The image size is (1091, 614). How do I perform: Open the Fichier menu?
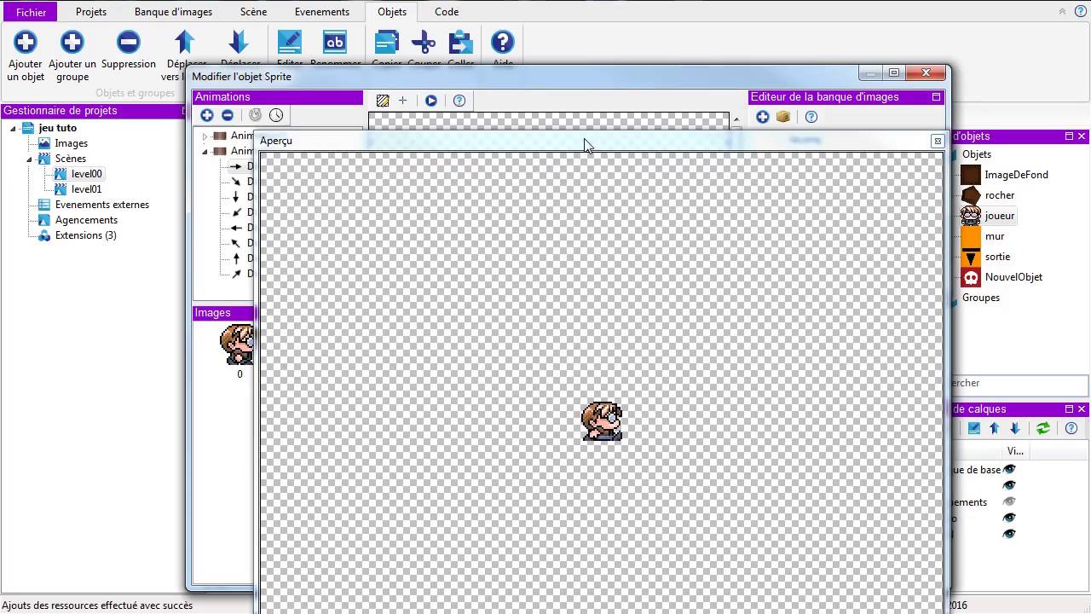pos(32,12)
